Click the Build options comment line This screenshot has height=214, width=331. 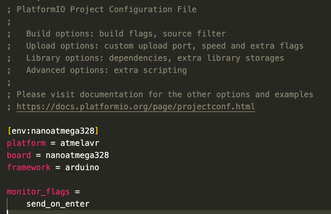[x=126, y=34]
